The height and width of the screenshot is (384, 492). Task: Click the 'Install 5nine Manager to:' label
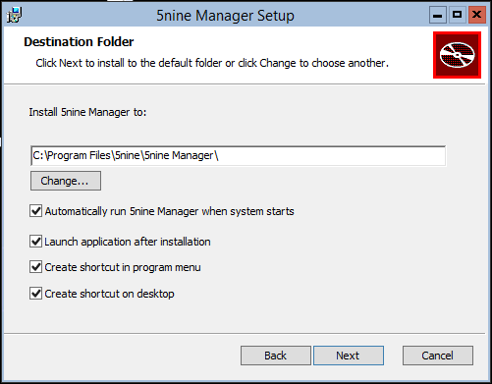[87, 112]
